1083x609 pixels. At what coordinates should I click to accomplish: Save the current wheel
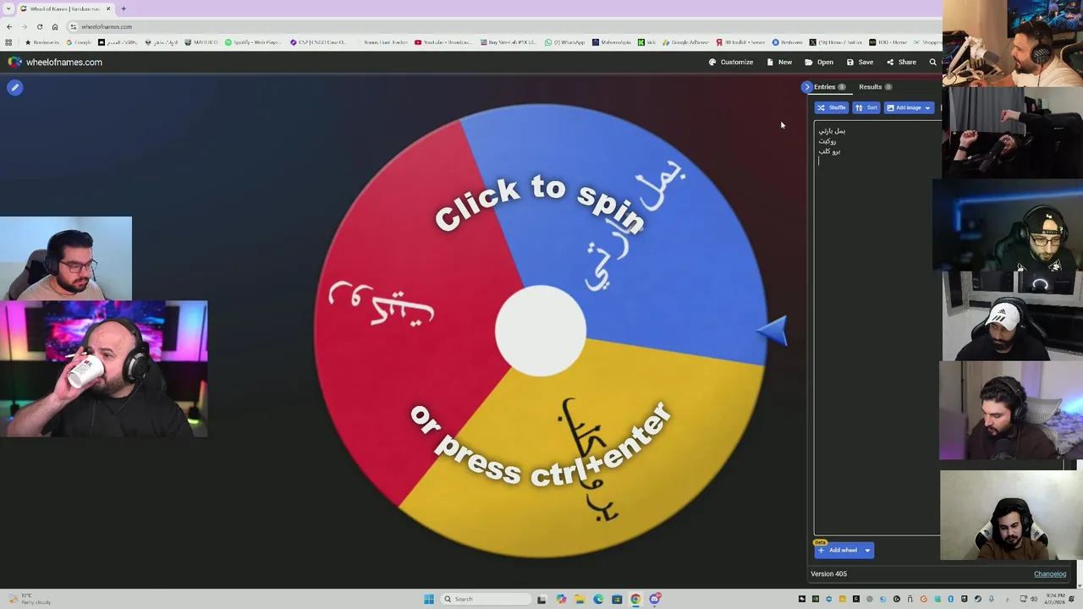click(x=860, y=62)
